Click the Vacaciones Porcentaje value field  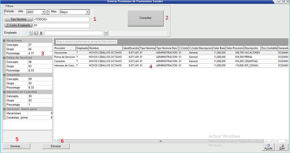point(40,53)
